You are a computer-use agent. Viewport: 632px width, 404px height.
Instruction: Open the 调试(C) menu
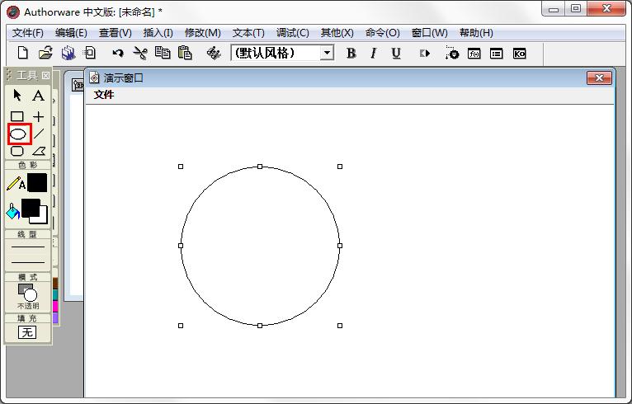click(x=293, y=33)
